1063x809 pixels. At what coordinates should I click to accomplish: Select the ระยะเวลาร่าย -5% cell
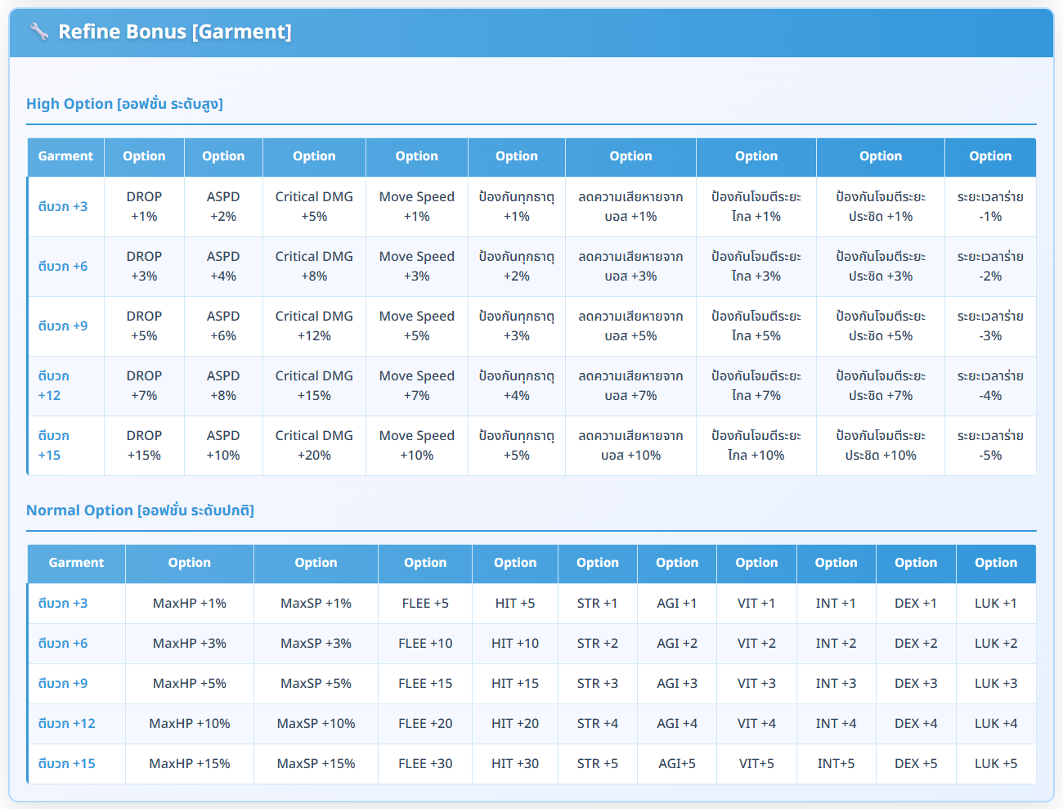pyautogui.click(x=990, y=445)
